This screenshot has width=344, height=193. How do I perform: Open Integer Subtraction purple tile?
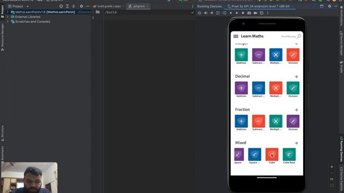(x=259, y=55)
